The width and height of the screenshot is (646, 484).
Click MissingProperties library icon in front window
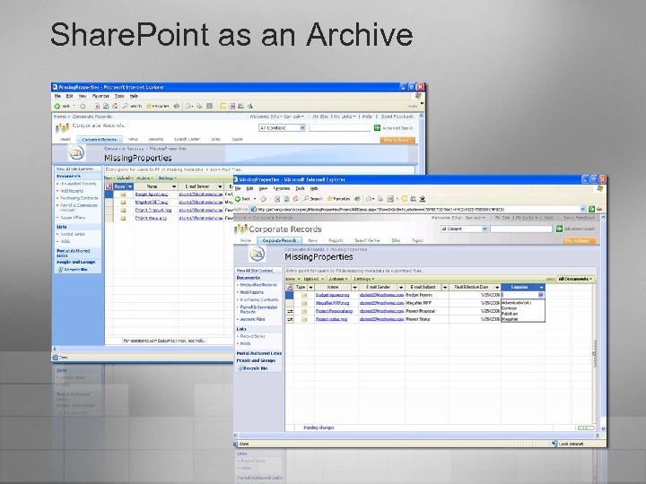(x=258, y=254)
